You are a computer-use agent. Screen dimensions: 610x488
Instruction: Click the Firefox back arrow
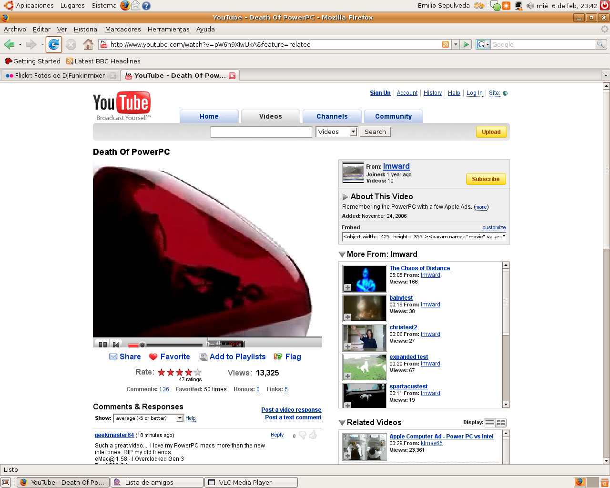[9, 44]
